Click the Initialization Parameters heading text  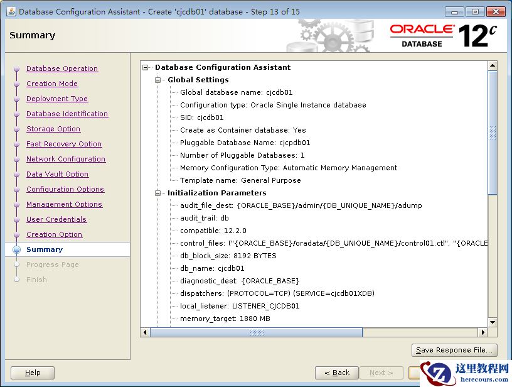tap(217, 193)
